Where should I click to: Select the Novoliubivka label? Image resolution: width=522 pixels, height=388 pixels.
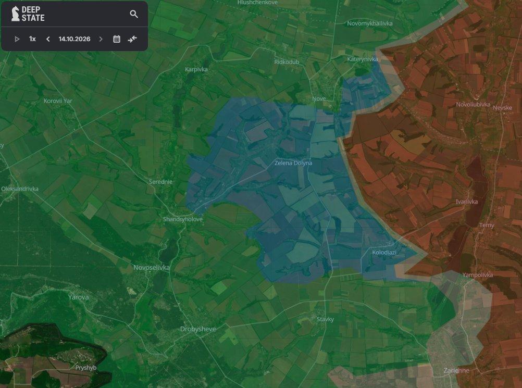(473, 105)
